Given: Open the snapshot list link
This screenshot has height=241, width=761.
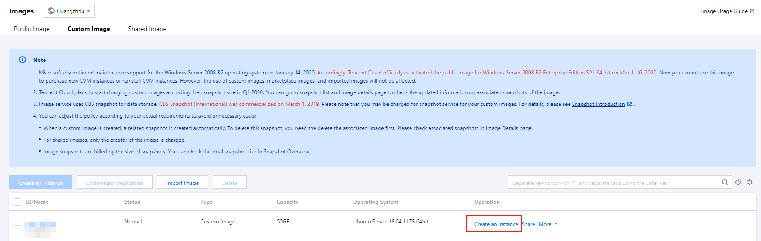Looking at the screenshot, I should click(x=315, y=92).
